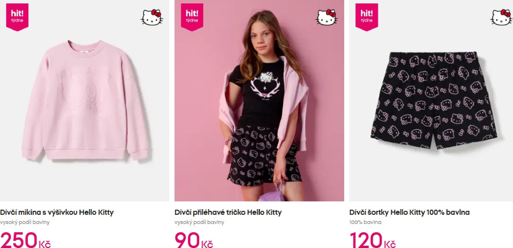Click the hit týdne badge on tričko card

[x=192, y=17]
